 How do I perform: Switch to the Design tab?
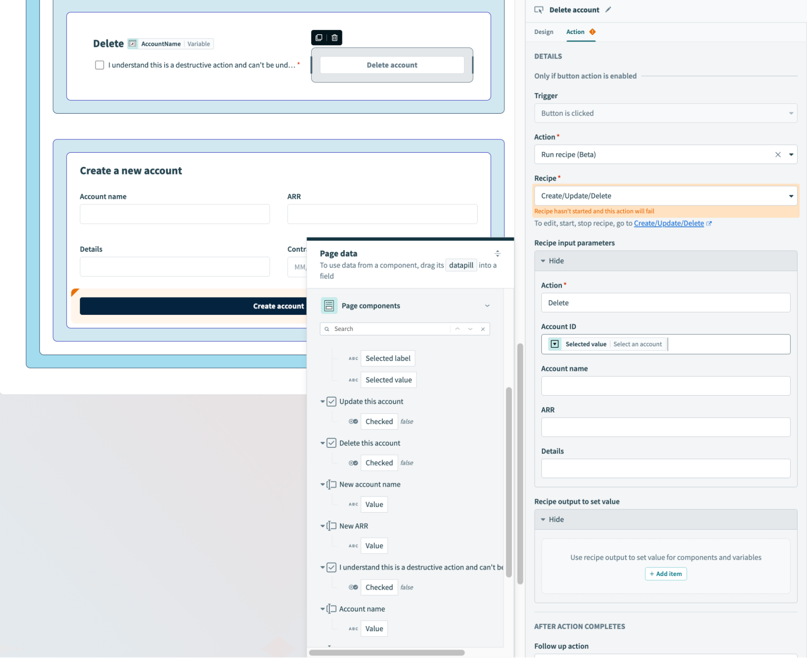pos(543,32)
